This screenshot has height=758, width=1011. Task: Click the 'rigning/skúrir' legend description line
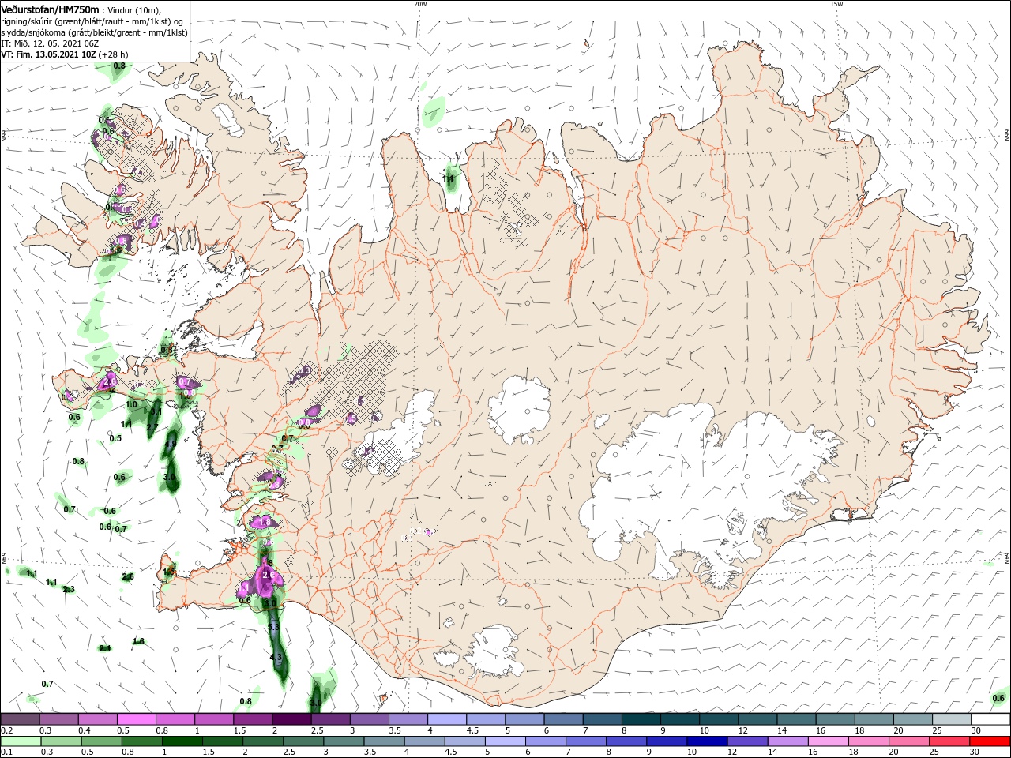(92, 21)
